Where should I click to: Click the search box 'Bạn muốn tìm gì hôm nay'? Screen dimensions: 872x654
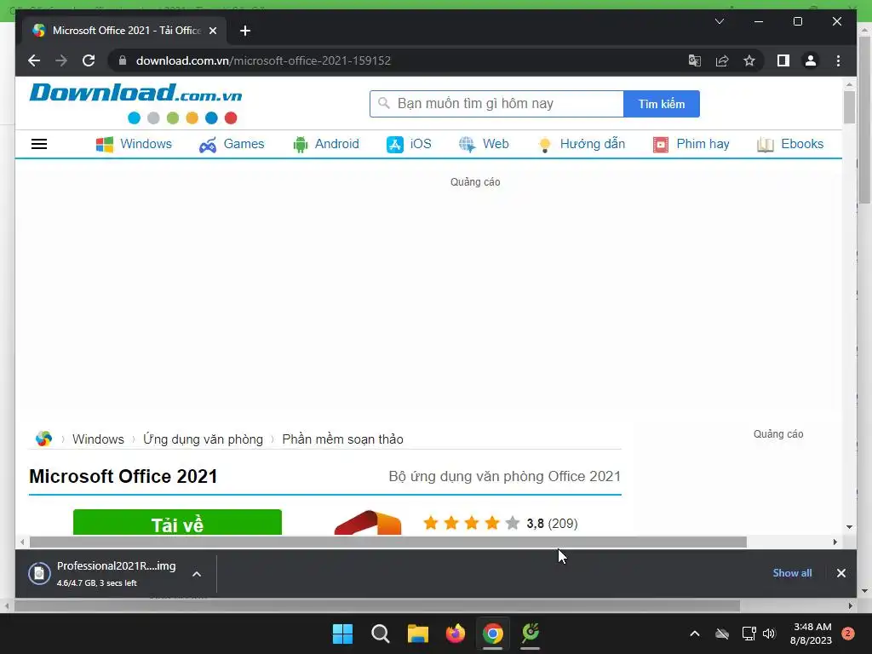496,104
